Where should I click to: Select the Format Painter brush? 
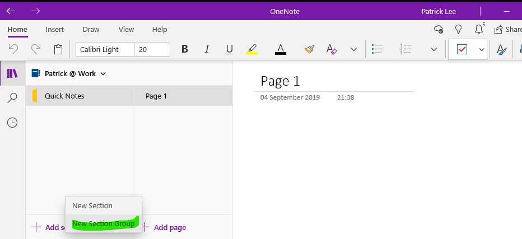309,49
